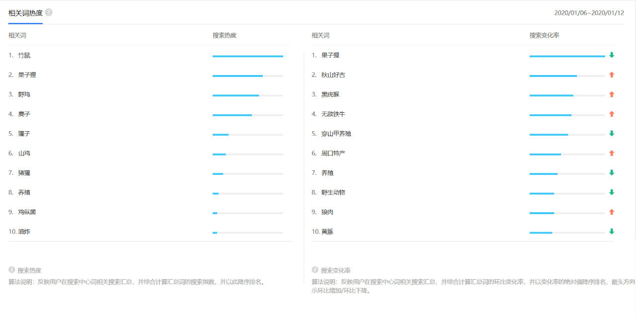Open related word 野生动物
This screenshot has width=636, height=318.
click(333, 192)
